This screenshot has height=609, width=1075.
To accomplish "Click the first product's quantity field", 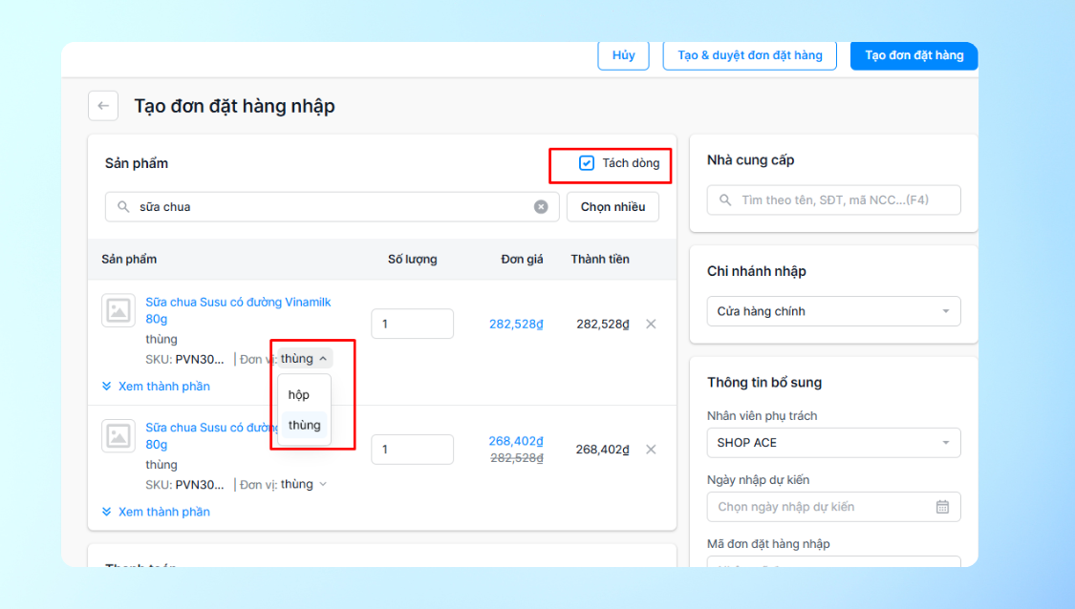I will pos(412,324).
